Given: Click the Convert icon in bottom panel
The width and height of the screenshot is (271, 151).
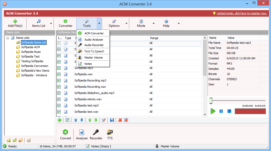Looking at the screenshot, I should [x=66, y=135].
